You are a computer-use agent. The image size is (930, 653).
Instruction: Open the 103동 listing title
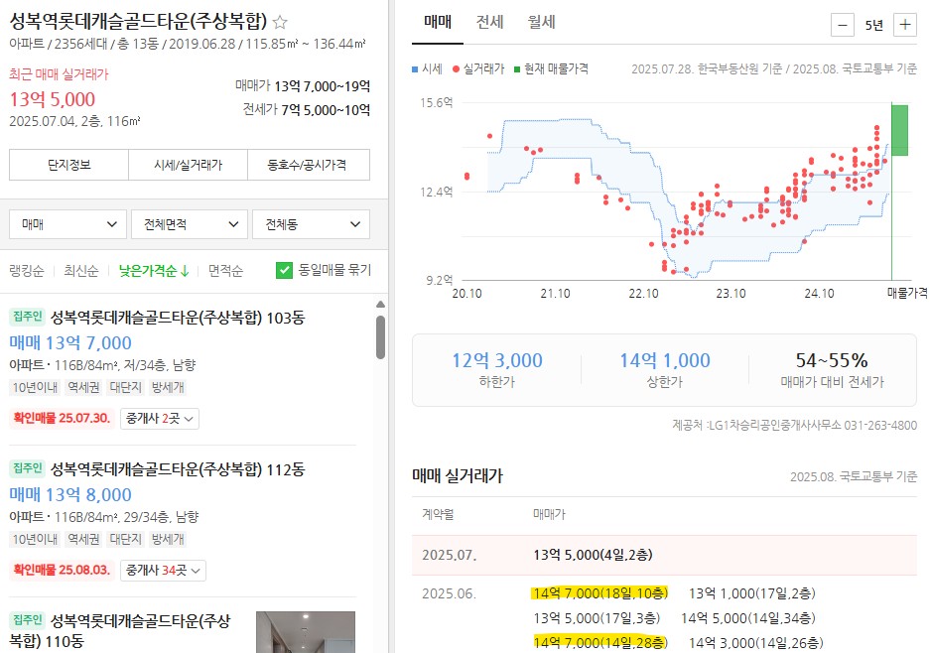tap(178, 318)
